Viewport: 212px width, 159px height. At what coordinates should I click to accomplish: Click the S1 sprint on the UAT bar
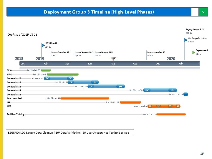[x=150, y=106]
